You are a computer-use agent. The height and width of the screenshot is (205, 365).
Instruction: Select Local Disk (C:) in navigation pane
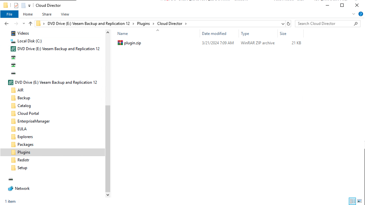click(29, 41)
